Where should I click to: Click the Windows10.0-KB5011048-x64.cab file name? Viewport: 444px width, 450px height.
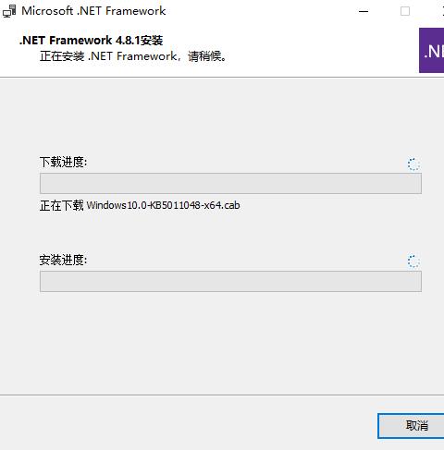click(163, 205)
